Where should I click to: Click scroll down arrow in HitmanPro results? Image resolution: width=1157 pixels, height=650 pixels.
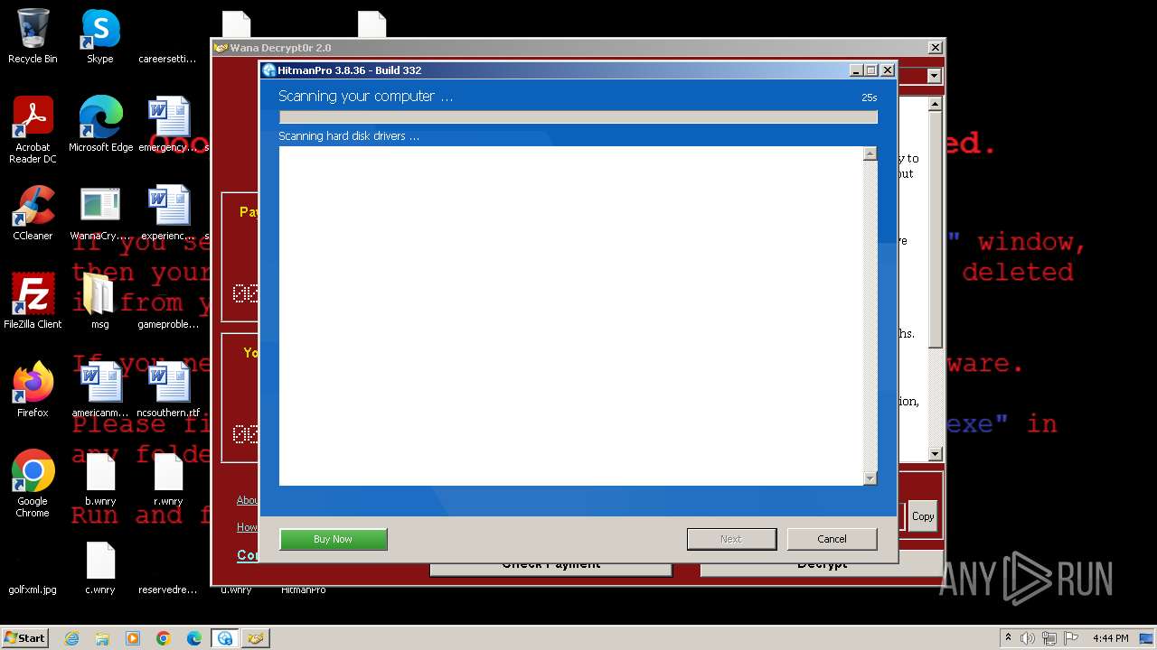(x=870, y=478)
